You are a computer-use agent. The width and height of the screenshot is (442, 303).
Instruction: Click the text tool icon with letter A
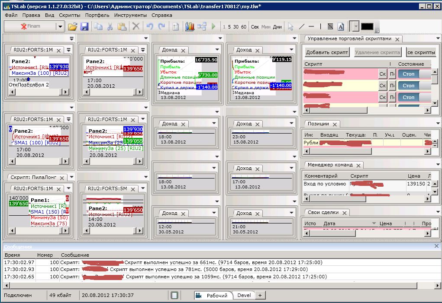(340, 27)
